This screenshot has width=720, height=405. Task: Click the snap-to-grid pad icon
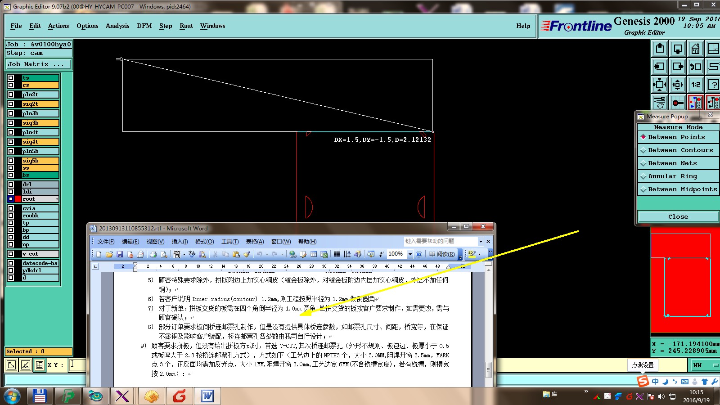(x=678, y=103)
